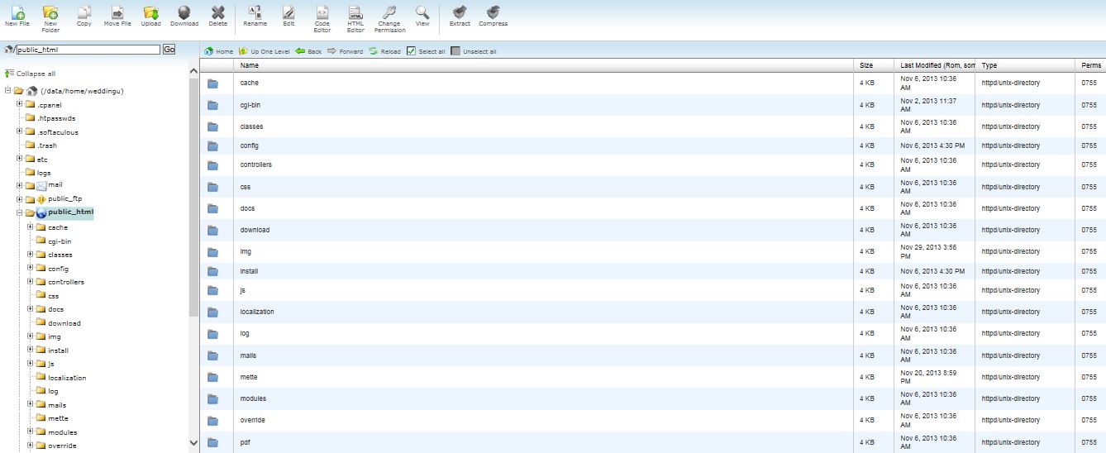Collapse the public_html tree node
The image size is (1106, 453).
click(19, 212)
